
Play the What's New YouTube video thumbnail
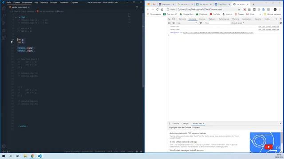tap(268, 147)
